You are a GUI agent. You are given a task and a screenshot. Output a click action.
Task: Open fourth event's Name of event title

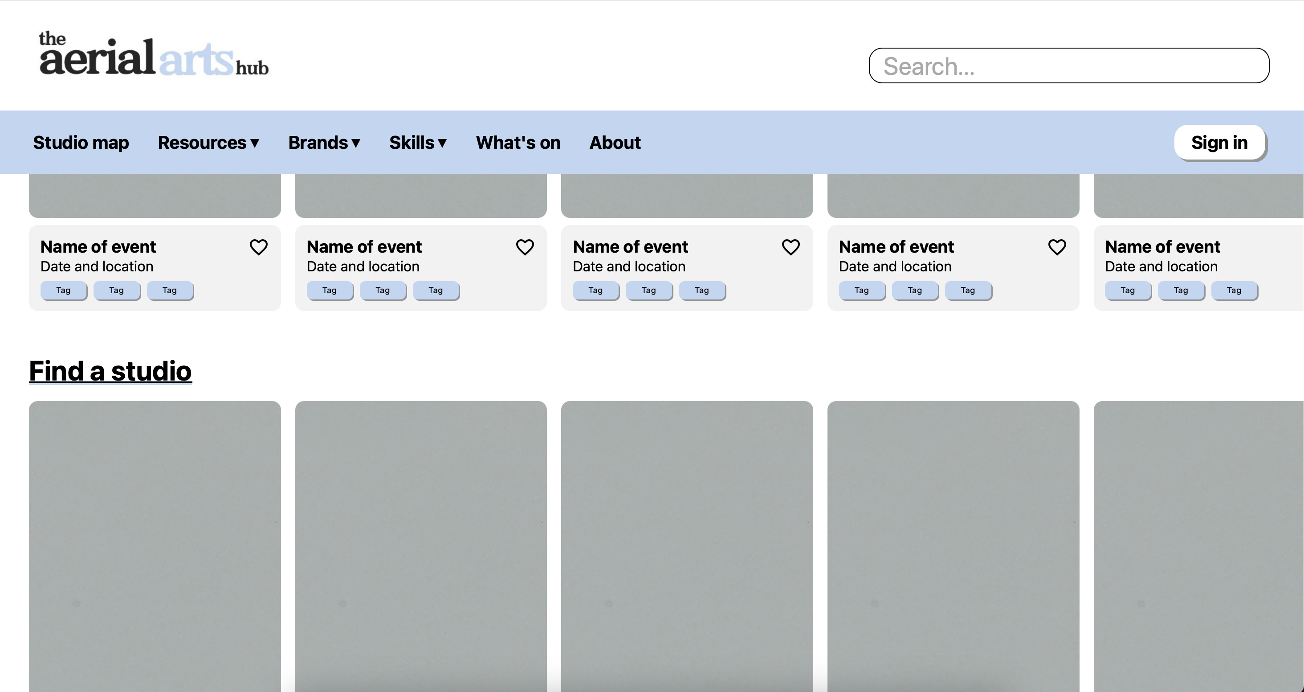896,247
